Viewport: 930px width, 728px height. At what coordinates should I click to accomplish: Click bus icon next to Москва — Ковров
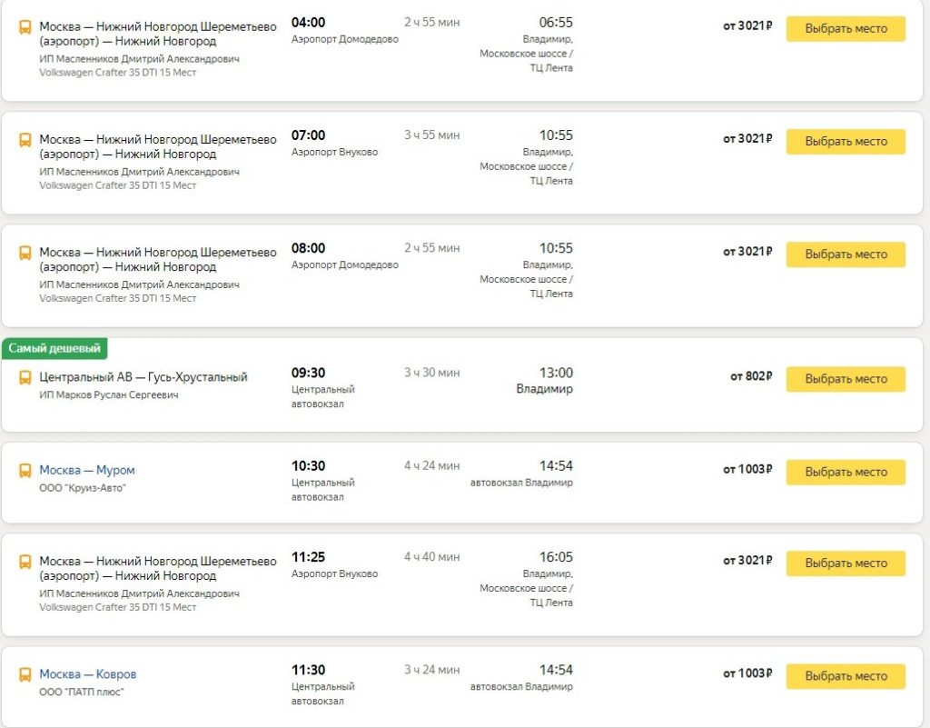(25, 674)
